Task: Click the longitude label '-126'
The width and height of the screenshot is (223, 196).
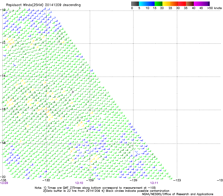Action: (133, 180)
